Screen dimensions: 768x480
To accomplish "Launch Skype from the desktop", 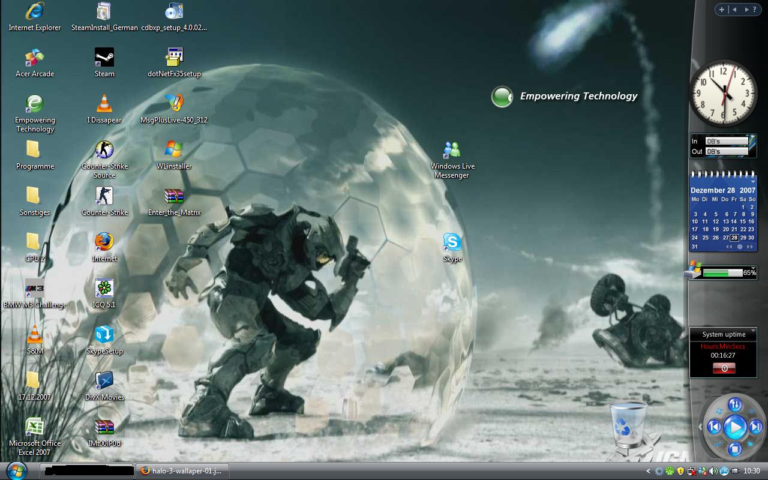I will (452, 248).
